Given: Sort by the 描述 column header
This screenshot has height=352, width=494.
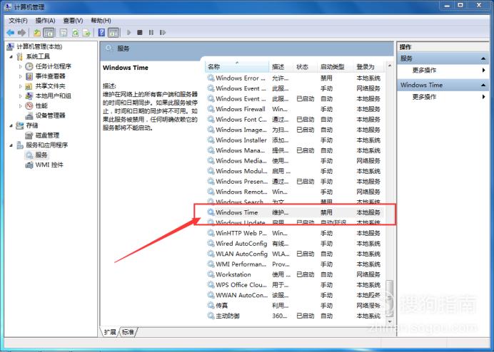Looking at the screenshot, I should pyautogui.click(x=281, y=67).
